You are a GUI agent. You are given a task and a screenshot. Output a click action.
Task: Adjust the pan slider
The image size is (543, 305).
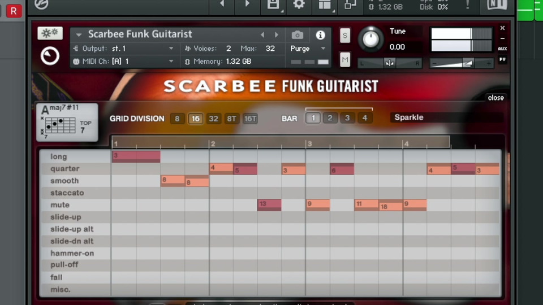[390, 63]
